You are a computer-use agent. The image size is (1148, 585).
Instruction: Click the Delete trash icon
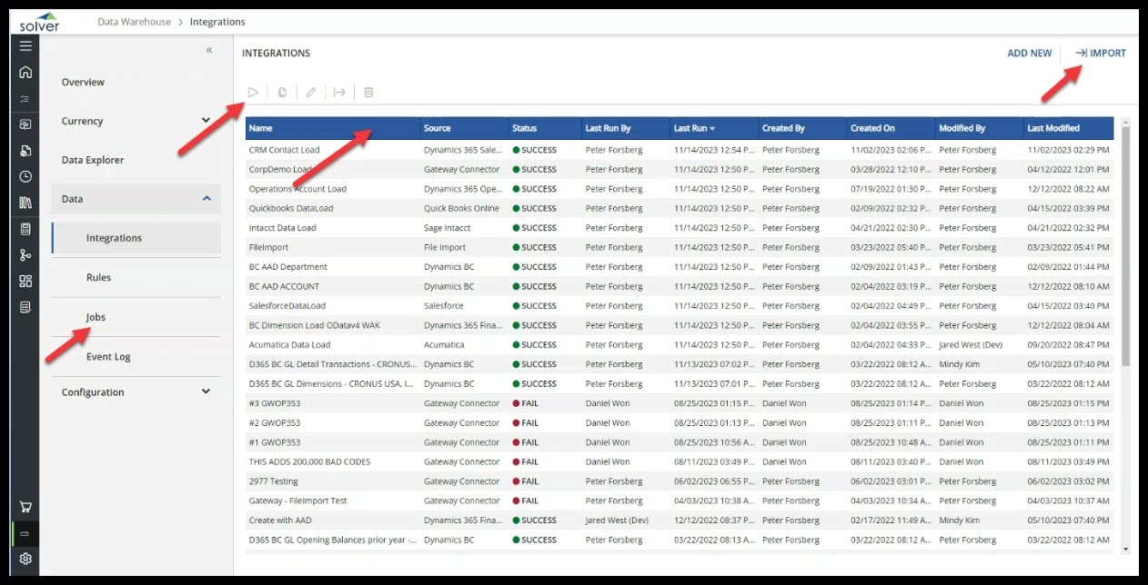pyautogui.click(x=368, y=92)
